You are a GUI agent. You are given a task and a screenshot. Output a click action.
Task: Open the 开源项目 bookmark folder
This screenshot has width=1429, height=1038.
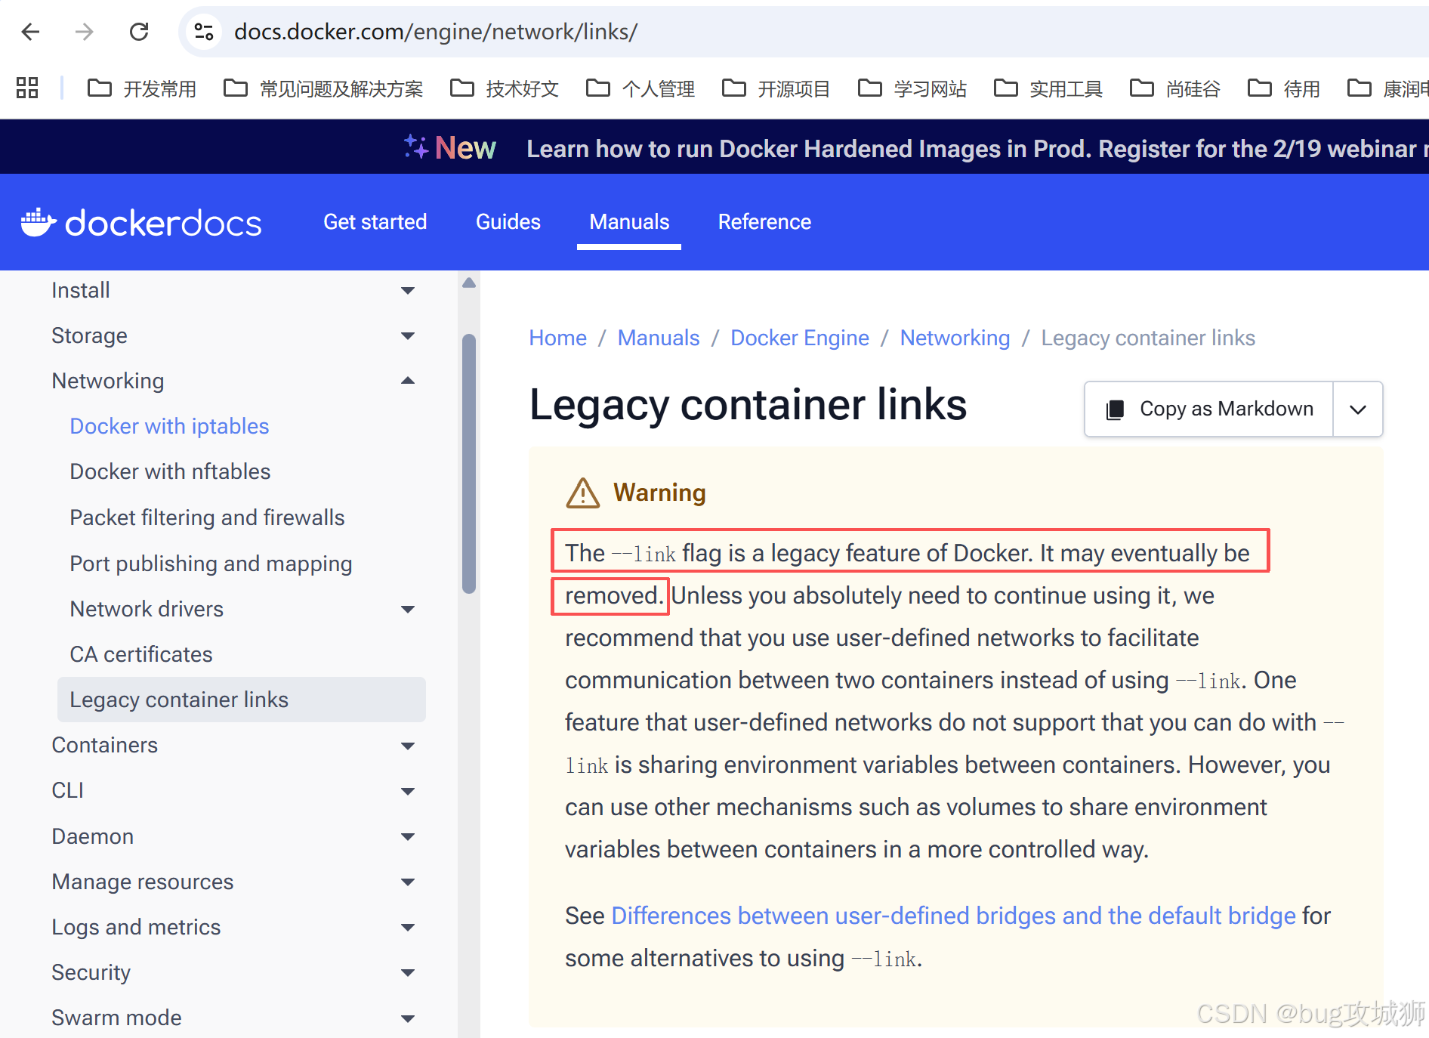click(x=776, y=88)
